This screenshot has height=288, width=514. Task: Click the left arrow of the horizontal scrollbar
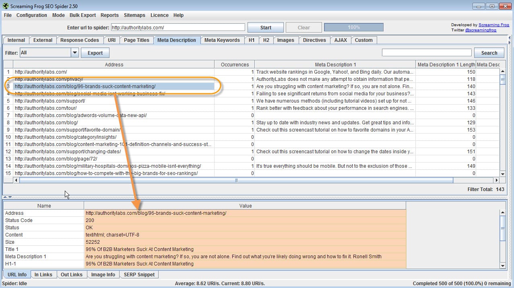(x=16, y=181)
